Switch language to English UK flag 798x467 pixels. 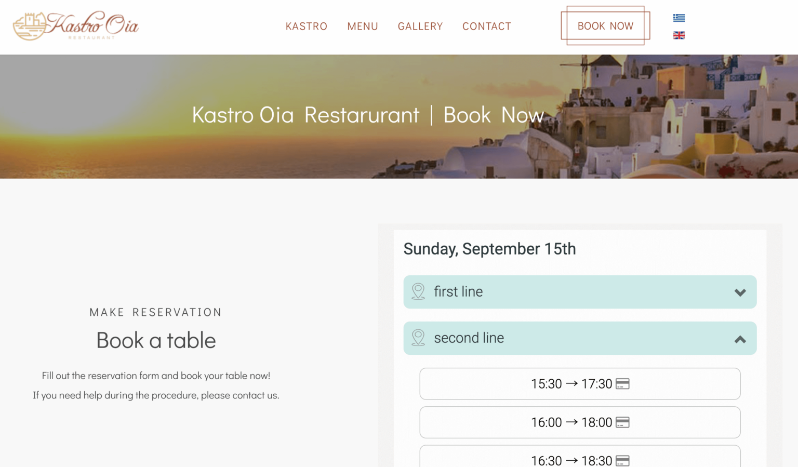(679, 35)
